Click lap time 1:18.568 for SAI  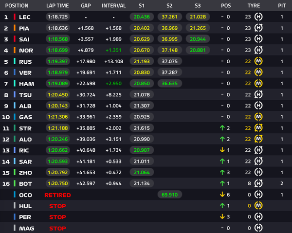(58, 39)
